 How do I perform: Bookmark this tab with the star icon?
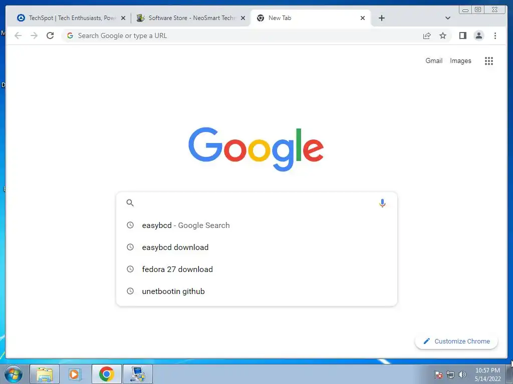coord(443,35)
